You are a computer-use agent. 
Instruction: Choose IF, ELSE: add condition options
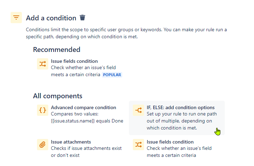(181, 107)
